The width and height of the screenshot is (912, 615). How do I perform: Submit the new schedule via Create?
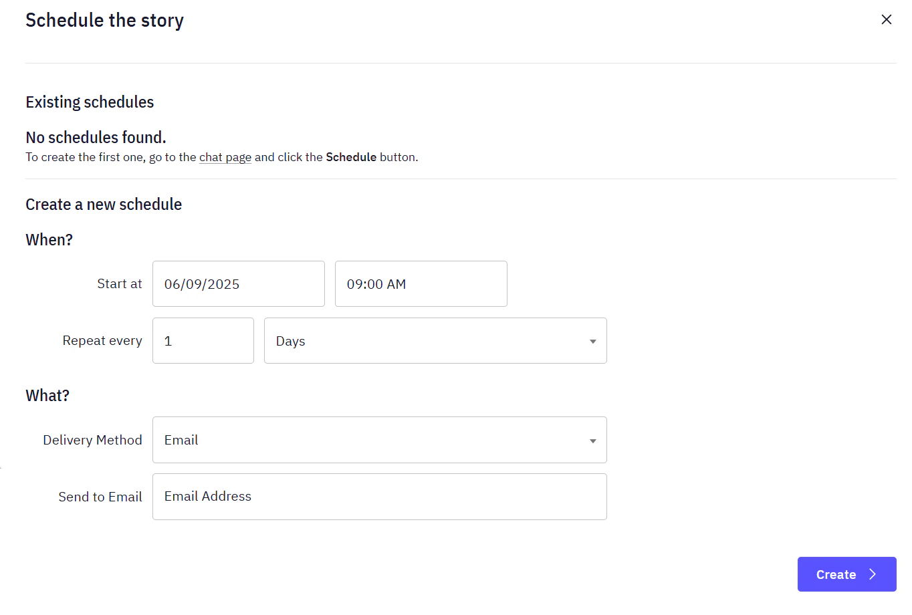point(846,574)
